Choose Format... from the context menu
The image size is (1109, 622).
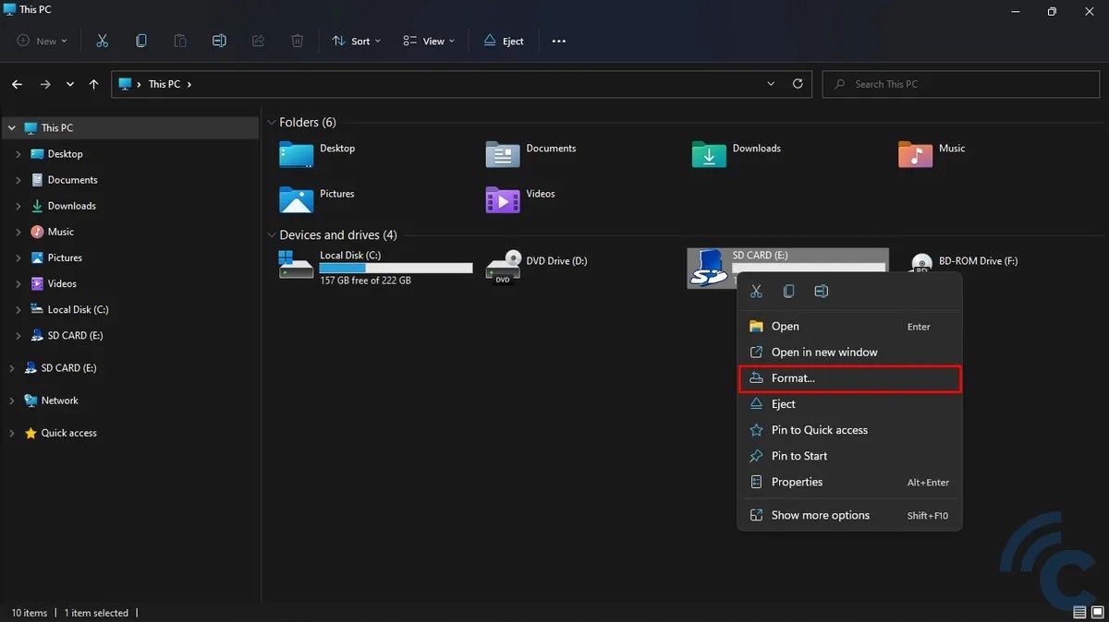pyautogui.click(x=849, y=378)
